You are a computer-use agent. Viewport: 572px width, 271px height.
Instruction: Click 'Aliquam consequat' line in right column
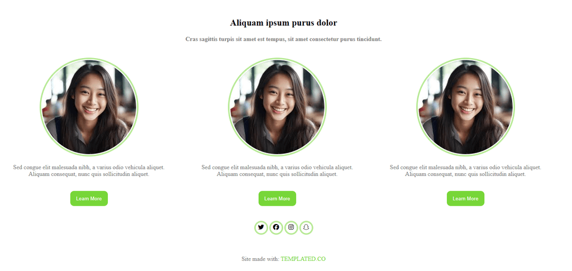(465, 174)
